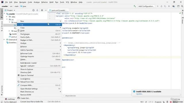Open the Favorites tool window stripe
The width and height of the screenshot is (184, 103).
coord(2,91)
